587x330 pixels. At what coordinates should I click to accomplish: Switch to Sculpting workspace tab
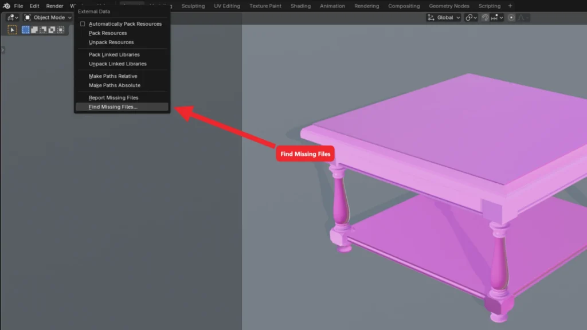[193, 6]
